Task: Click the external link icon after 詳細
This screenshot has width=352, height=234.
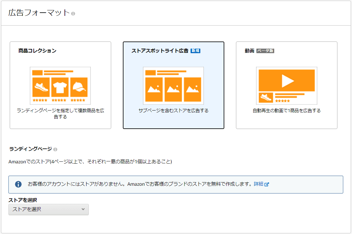Action: click(x=267, y=184)
